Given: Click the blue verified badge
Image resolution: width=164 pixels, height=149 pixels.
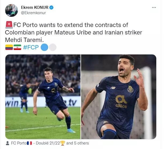Looking at the screenshot, I should point(51,7).
